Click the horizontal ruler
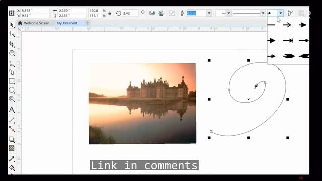This screenshot has height=181, width=322. coord(144,29)
